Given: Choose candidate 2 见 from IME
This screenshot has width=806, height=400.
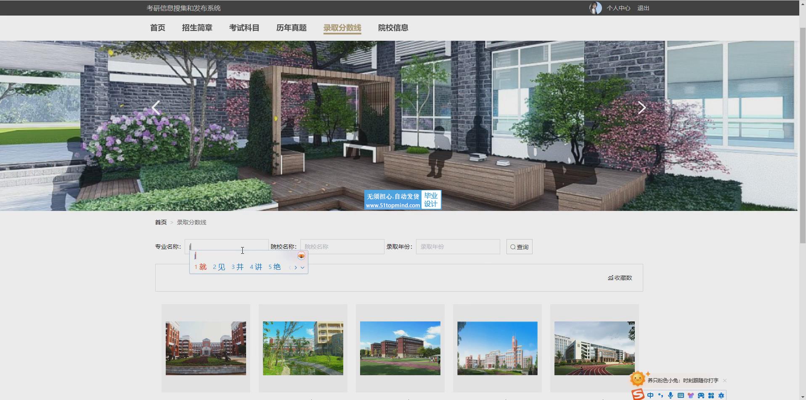Looking at the screenshot, I should pos(219,267).
